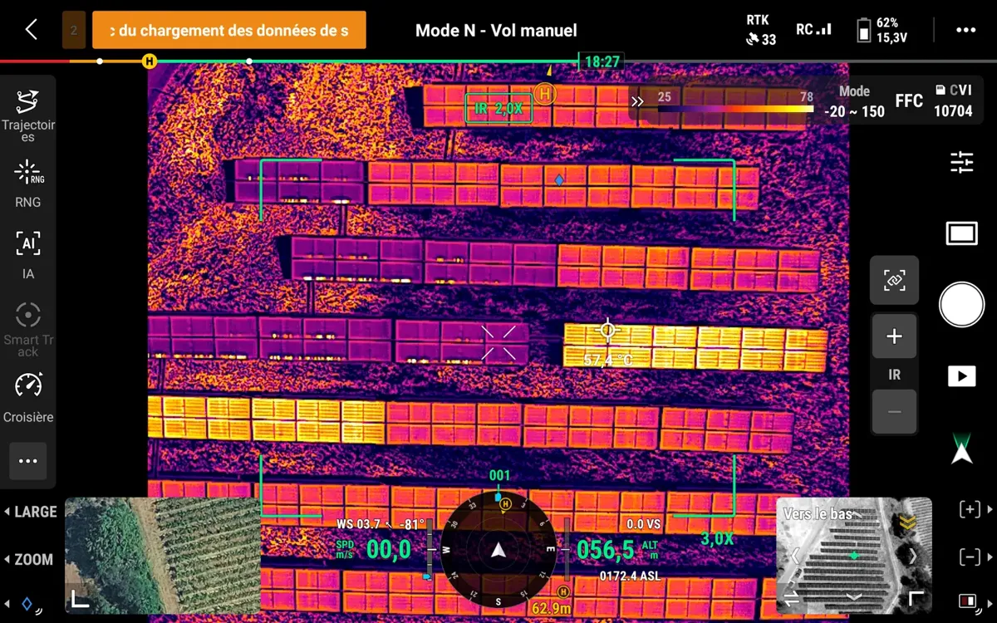The width and height of the screenshot is (997, 623).
Task: Open the storage card CVI 10704 indicator
Action: pos(953,101)
